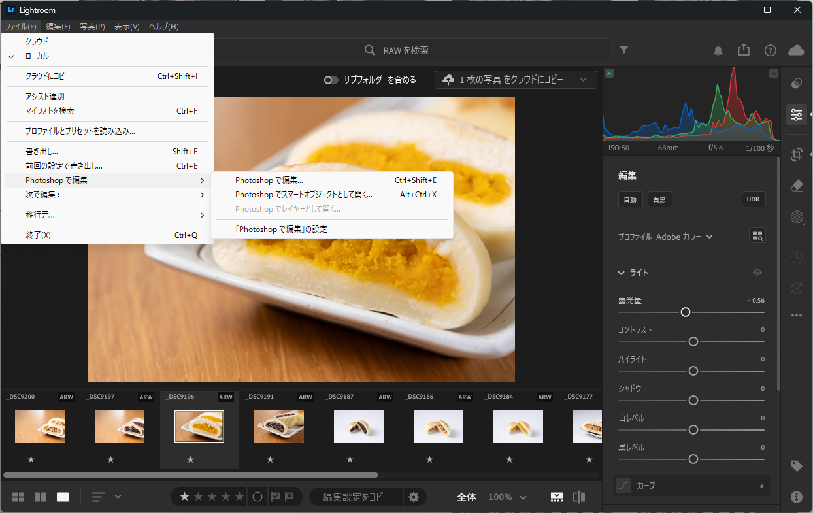Choose Photoshop で編集... submenu item

(332, 180)
